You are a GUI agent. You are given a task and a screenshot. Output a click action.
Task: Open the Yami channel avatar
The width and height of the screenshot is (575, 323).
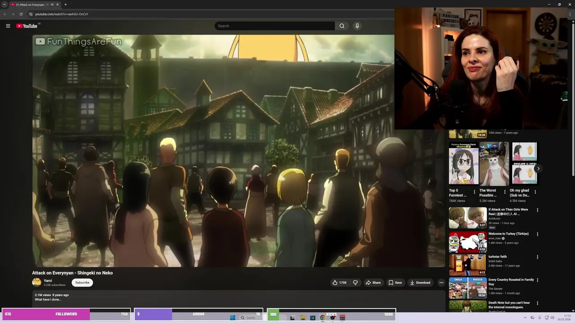[36, 282]
